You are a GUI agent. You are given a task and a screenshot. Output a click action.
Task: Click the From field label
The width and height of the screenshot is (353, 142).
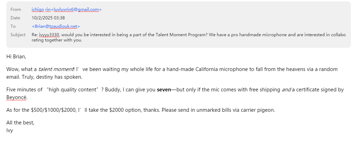(16, 9)
